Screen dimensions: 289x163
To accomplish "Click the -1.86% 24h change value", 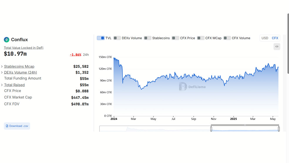I will [x=75, y=55].
